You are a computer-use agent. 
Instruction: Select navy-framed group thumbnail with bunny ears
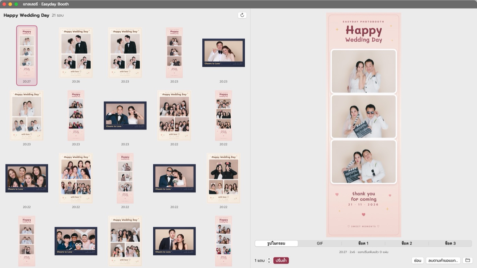76,241
